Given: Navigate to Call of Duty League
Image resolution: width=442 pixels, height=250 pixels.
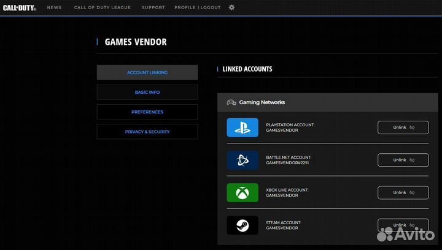Looking at the screenshot, I should pos(101,8).
